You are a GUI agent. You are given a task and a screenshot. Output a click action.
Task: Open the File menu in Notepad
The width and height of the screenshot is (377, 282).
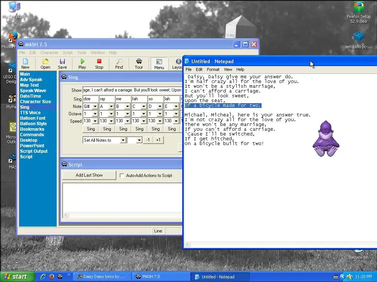188,69
